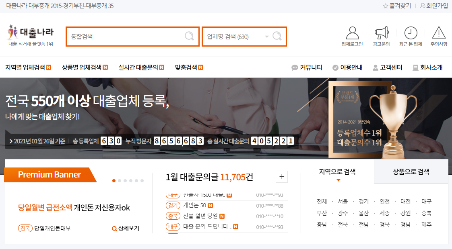Open the 주의사항 warning triangle icon
This screenshot has height=249, width=452.
[439, 33]
